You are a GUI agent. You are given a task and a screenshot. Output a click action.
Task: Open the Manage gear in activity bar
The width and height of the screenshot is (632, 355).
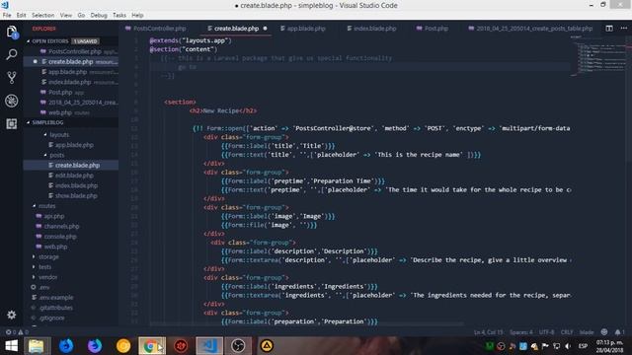click(11, 315)
